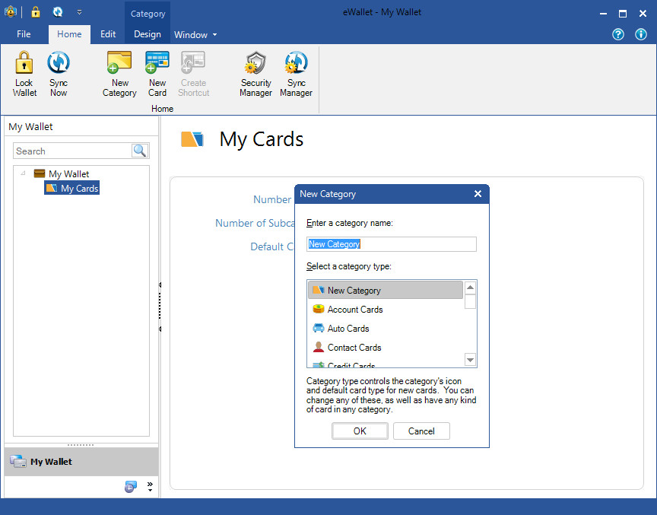Click Cancel in the New Category dialog

(421, 431)
